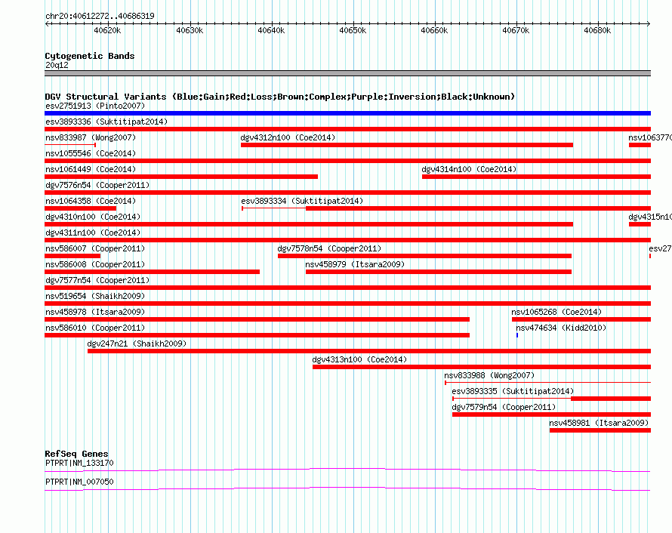The height and width of the screenshot is (533, 672).
Task: Select nsv586008 (Cooper2011) variant
Action: click(95, 264)
